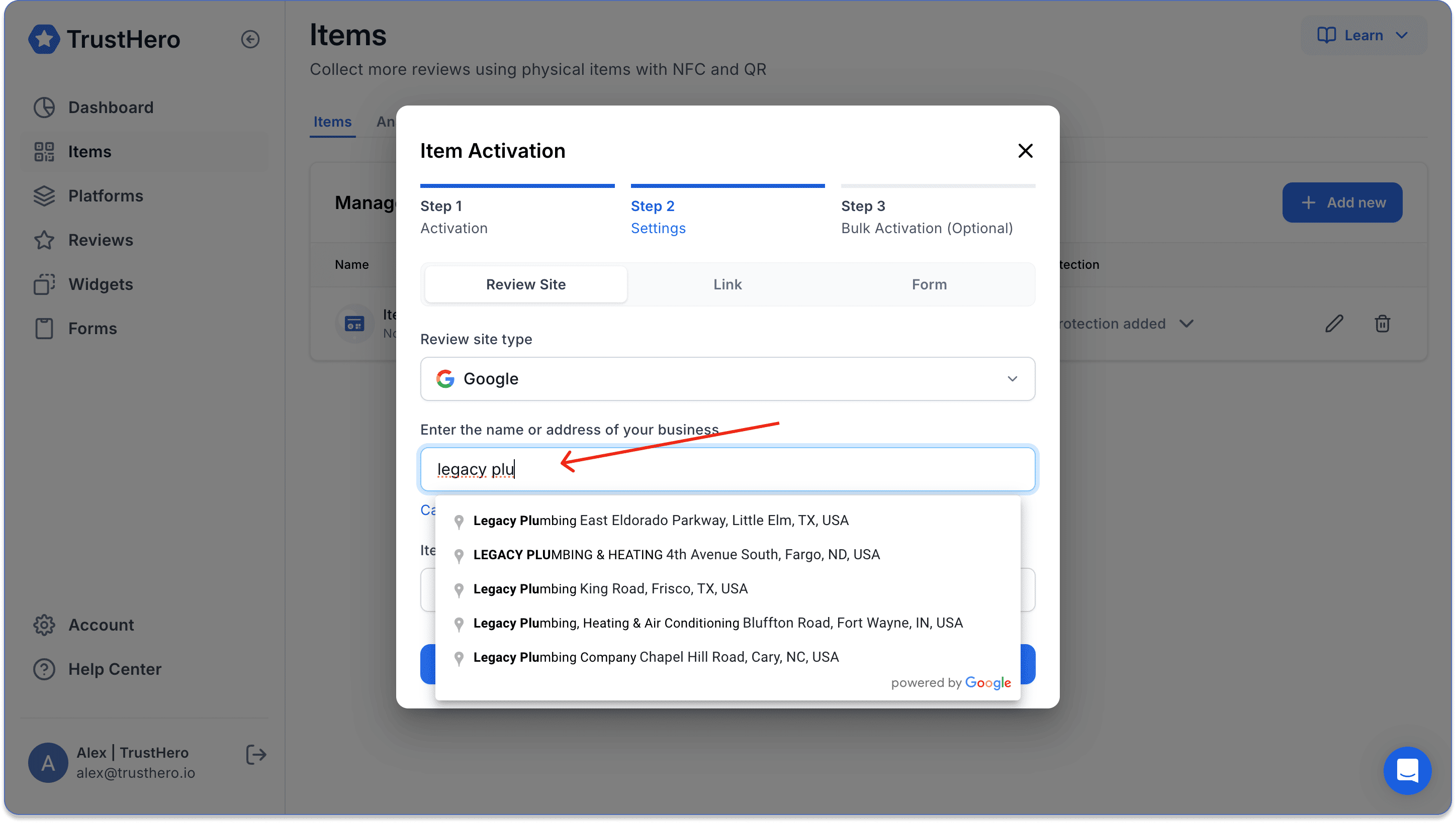Image resolution: width=1456 pixels, height=823 pixels.
Task: Open Reviews from the star icon
Action: 44,240
